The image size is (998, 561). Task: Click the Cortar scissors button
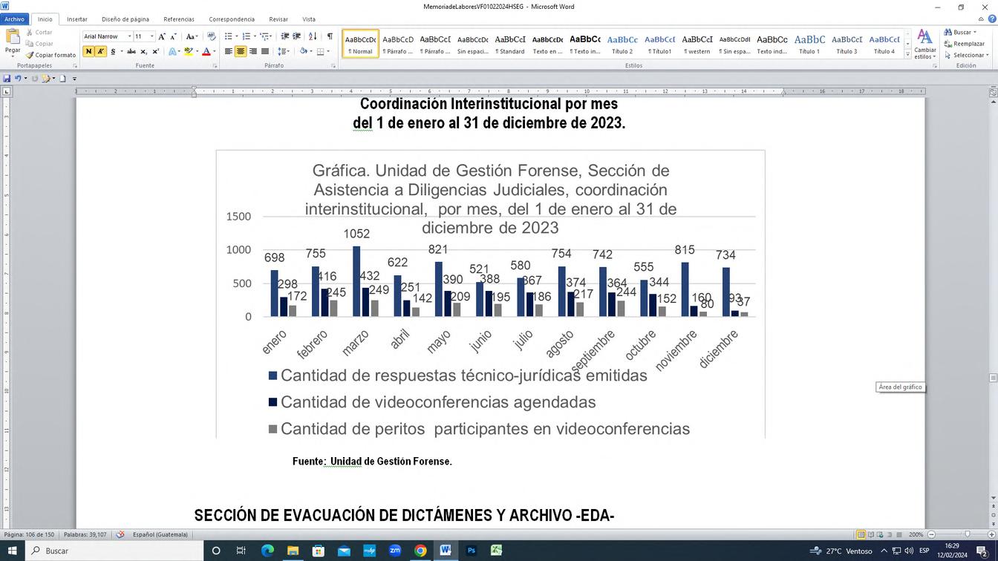coord(39,33)
